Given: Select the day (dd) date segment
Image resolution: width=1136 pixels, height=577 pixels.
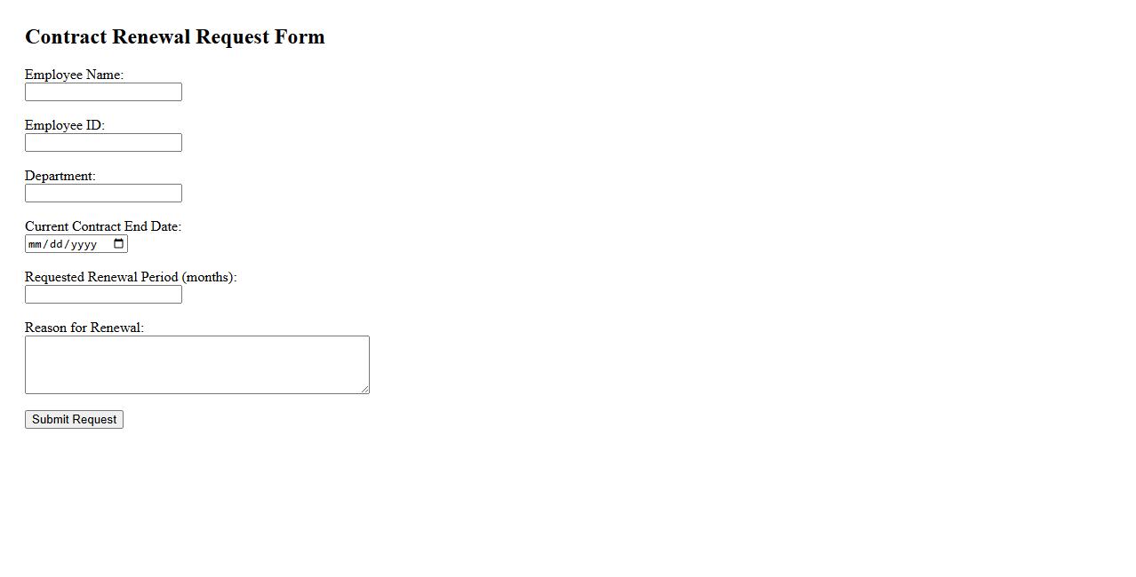Looking at the screenshot, I should pos(55,244).
